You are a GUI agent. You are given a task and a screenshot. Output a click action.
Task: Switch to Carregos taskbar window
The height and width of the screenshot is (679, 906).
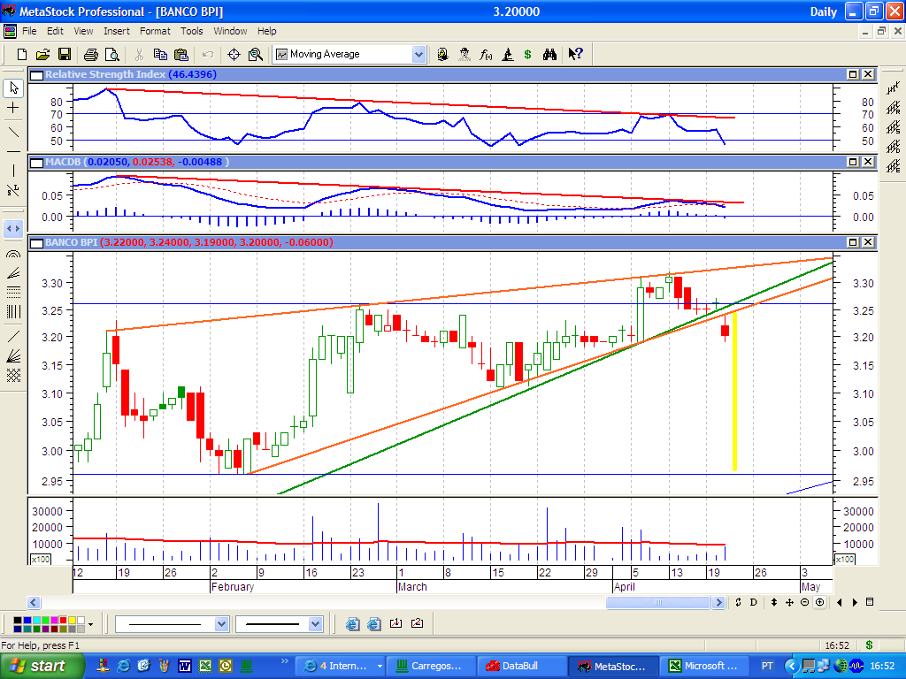431,667
